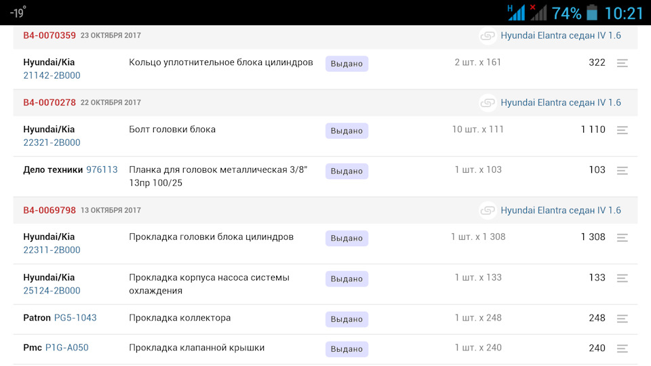Open order number B4-0070278
Screen dimensions: 651x366
click(x=50, y=102)
